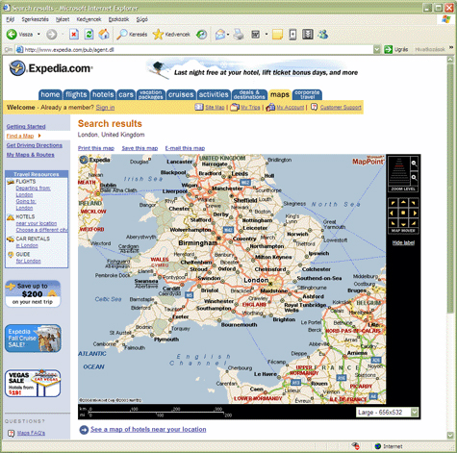Expand the Edit button dropdown arrow
This screenshot has height=453, width=457.
pos(267,35)
